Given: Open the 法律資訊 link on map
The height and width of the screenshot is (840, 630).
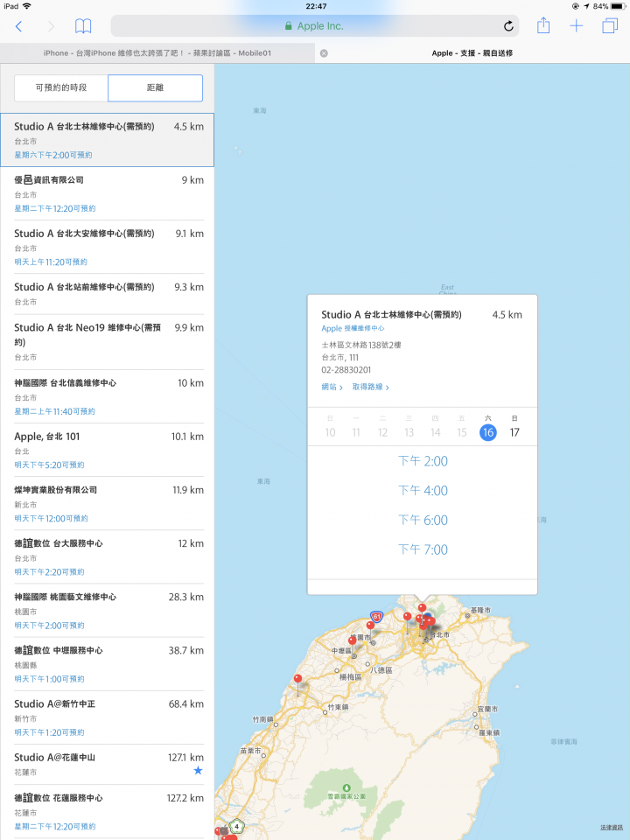Looking at the screenshot, I should [612, 828].
